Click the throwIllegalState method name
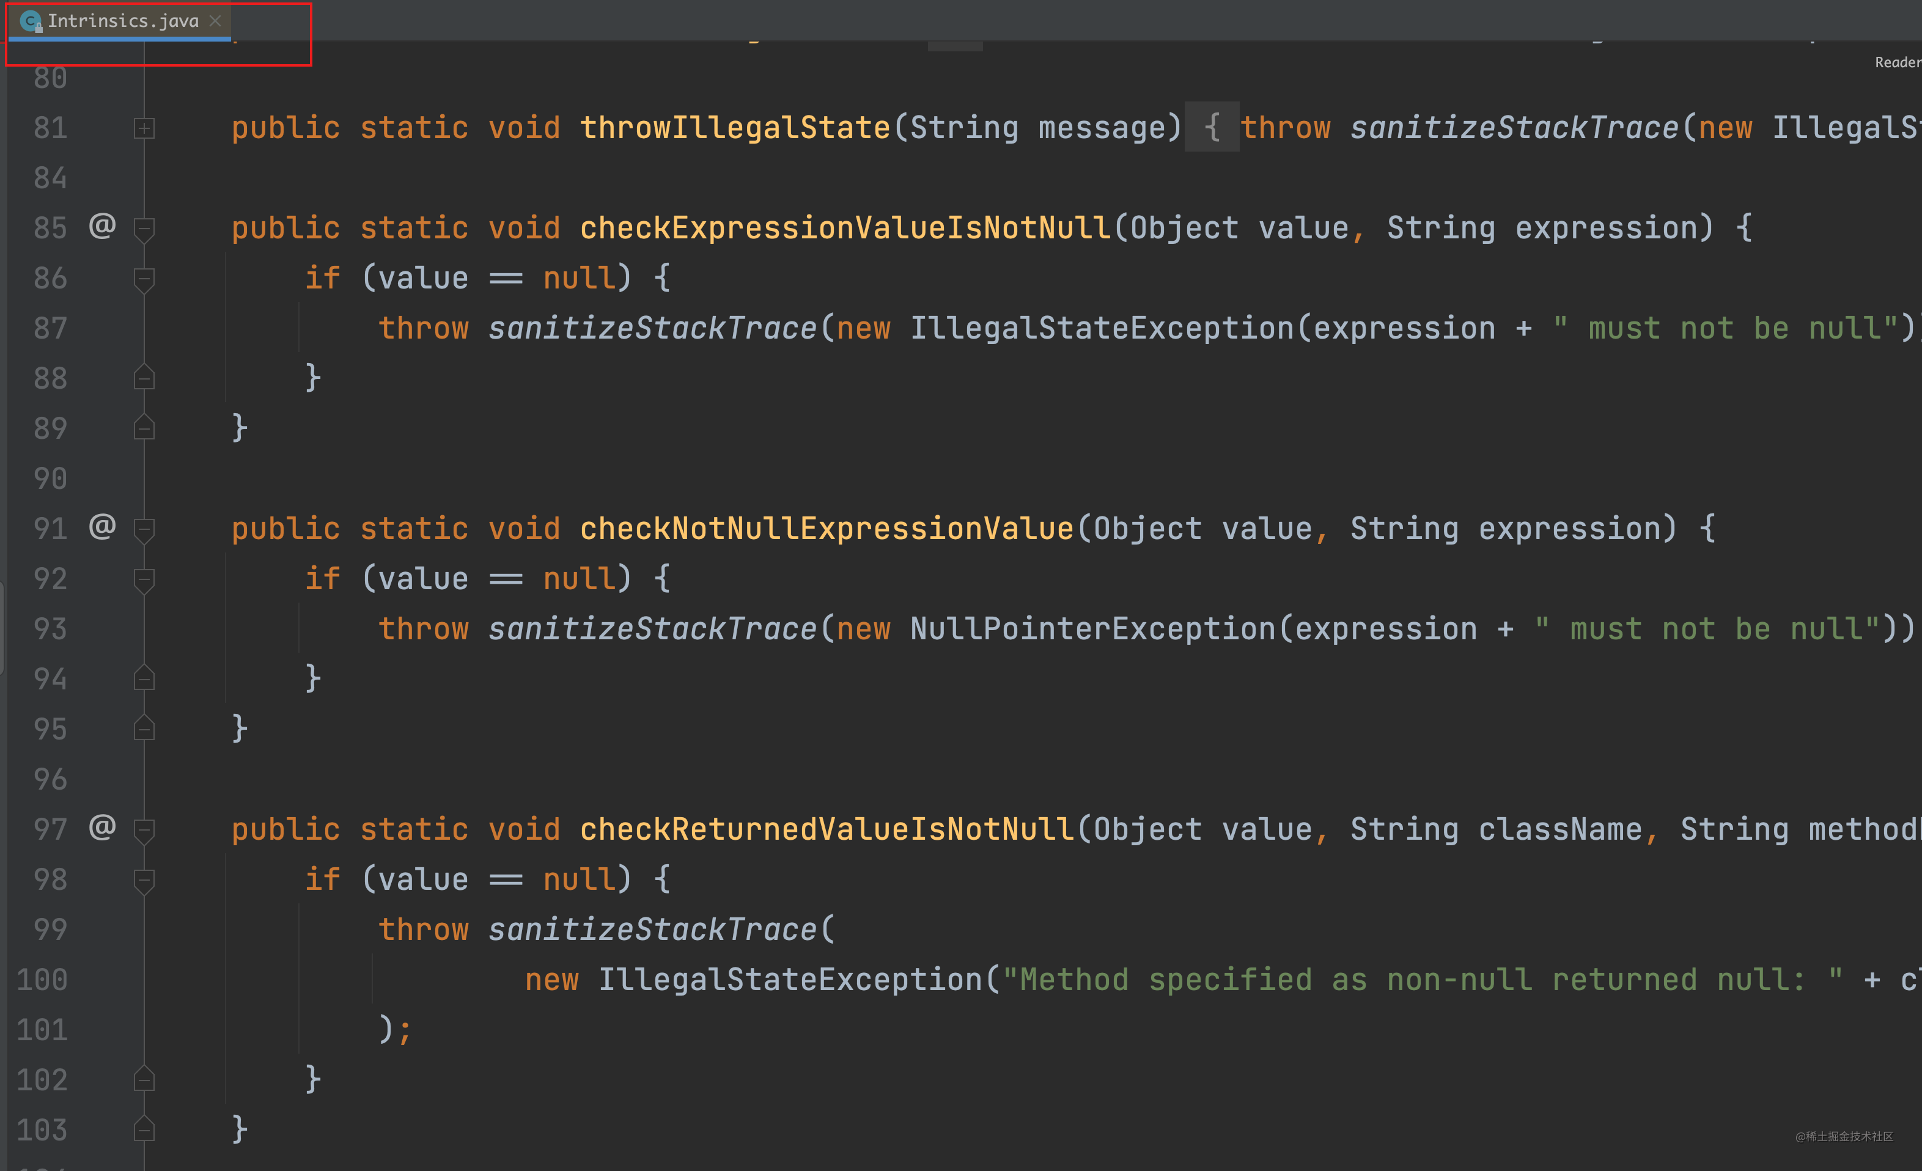The height and width of the screenshot is (1171, 1922). 735,128
